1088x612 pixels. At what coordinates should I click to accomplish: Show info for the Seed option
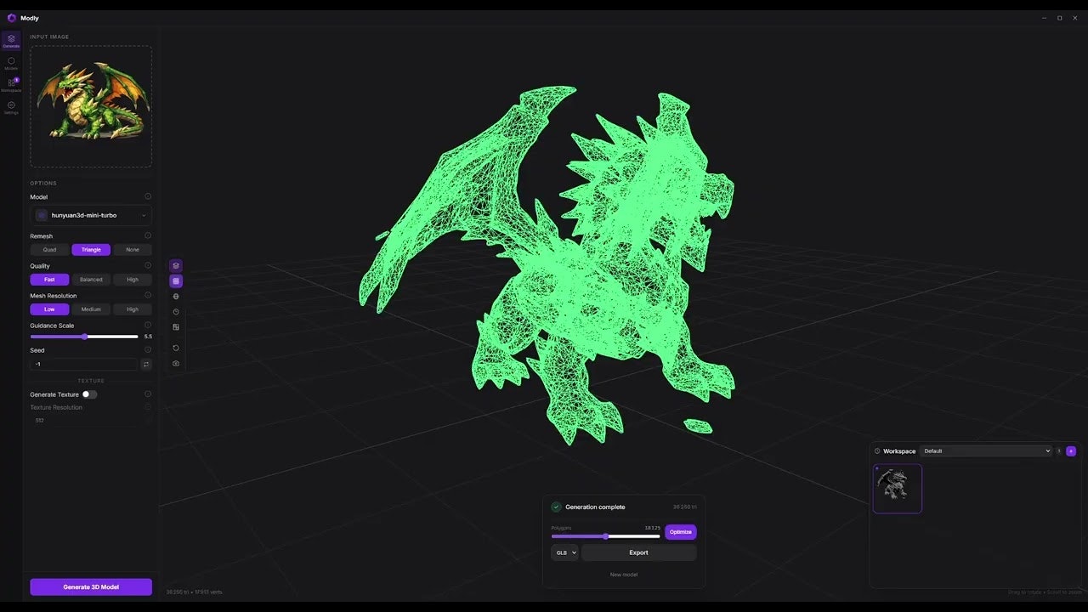point(148,349)
